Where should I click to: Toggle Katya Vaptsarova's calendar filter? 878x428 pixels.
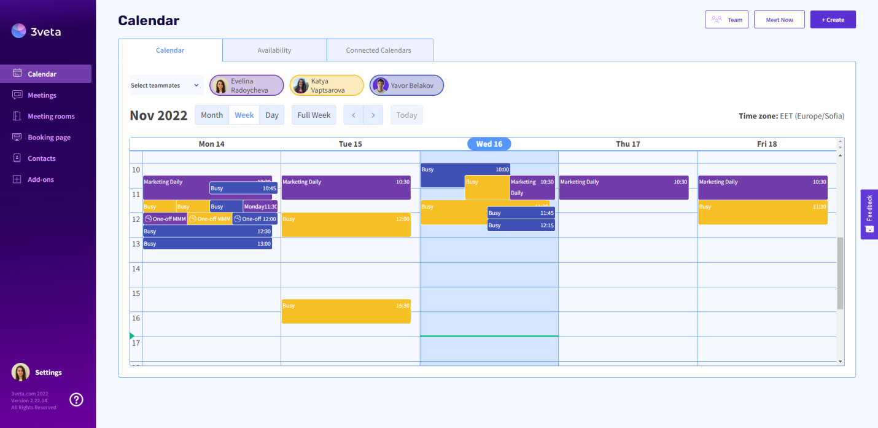tap(326, 85)
